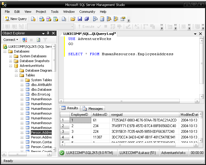Screen dimensions: 206x165
Task: Click the query editor vertical scrollbar down arrow
Action: [202, 97]
